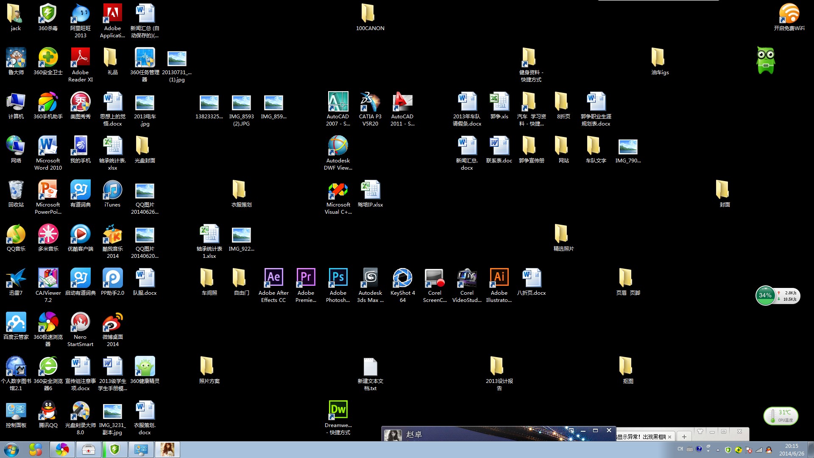Open the 有道词典 dictionary shortcut
814x458 pixels.
point(80,193)
